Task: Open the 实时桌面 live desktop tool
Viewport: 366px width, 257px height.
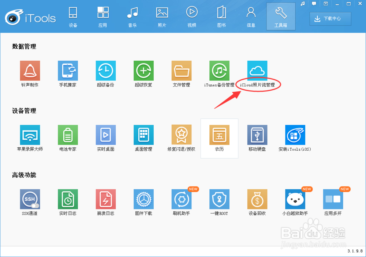Action: (x=106, y=135)
